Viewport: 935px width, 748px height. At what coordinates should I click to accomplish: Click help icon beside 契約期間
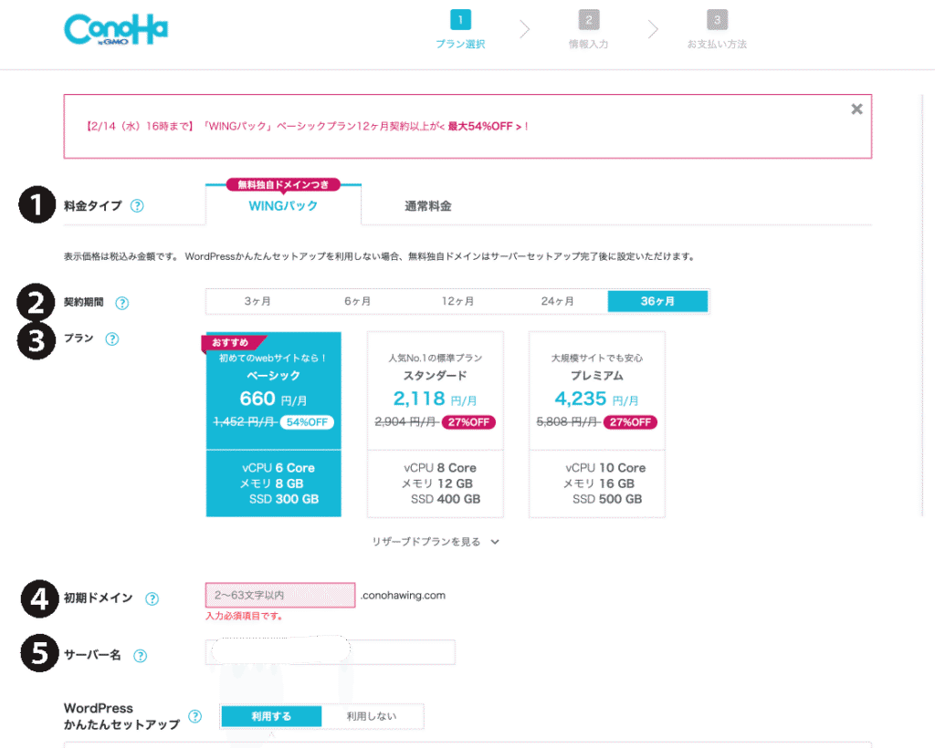pyautogui.click(x=122, y=303)
